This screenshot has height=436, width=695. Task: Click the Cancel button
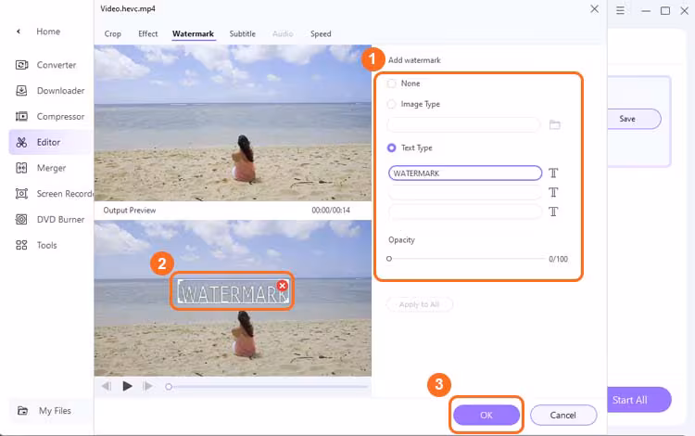tap(563, 416)
